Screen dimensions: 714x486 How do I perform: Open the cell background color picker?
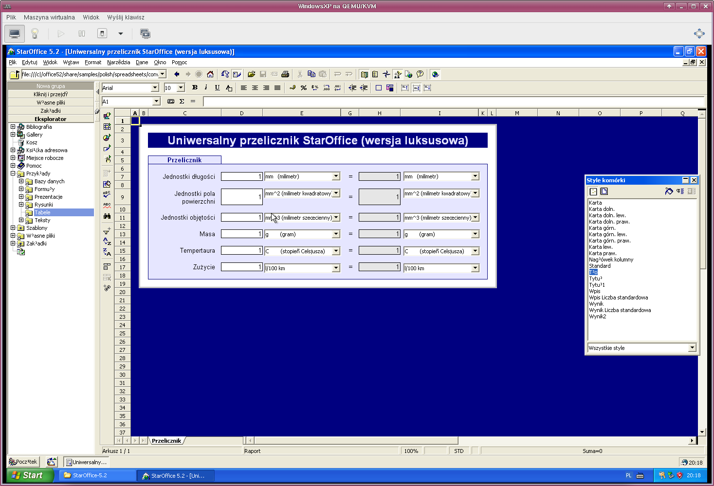390,88
